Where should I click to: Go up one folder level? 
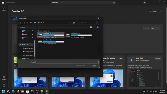(31, 23)
